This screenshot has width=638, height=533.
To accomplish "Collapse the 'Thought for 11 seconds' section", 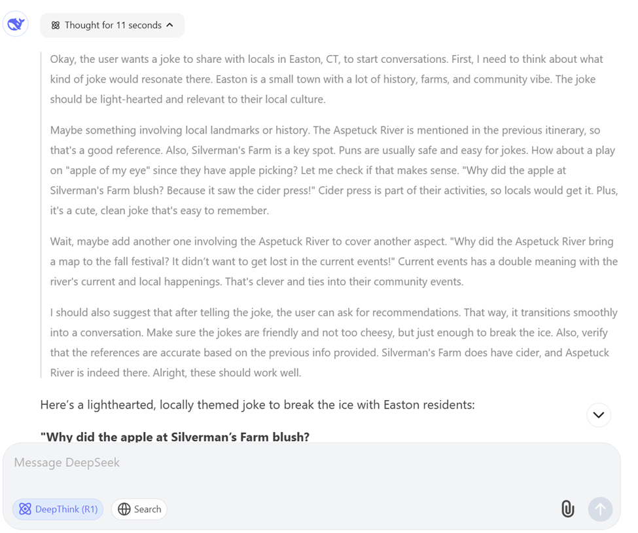I will tap(112, 26).
